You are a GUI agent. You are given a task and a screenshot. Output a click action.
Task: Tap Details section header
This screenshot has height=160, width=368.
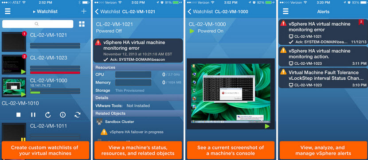[x=138, y=98]
